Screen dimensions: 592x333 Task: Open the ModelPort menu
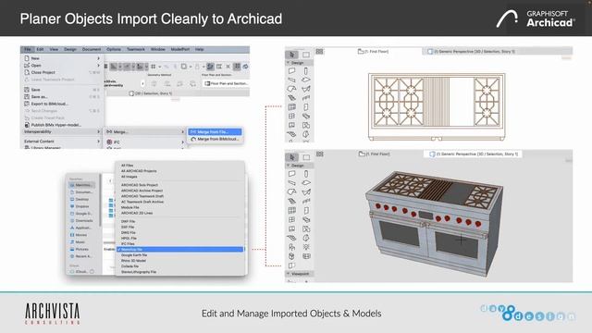click(x=180, y=49)
